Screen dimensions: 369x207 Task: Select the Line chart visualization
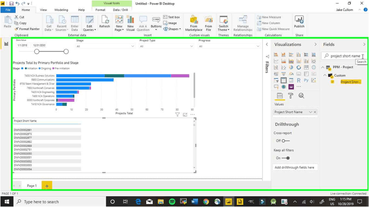pyautogui.click(x=276, y=61)
